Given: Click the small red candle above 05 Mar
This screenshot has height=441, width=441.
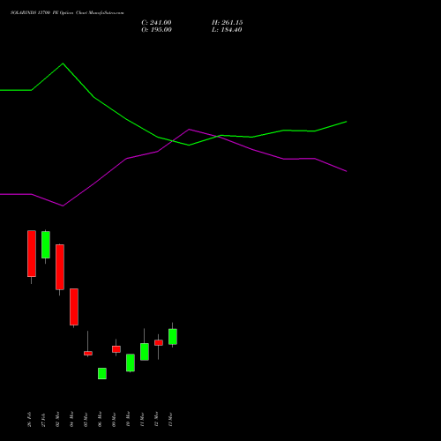Looking at the screenshot, I should 88,353.
